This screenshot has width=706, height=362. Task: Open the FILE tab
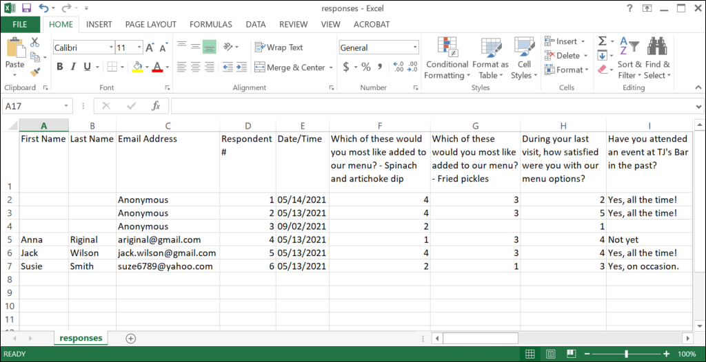(x=20, y=24)
